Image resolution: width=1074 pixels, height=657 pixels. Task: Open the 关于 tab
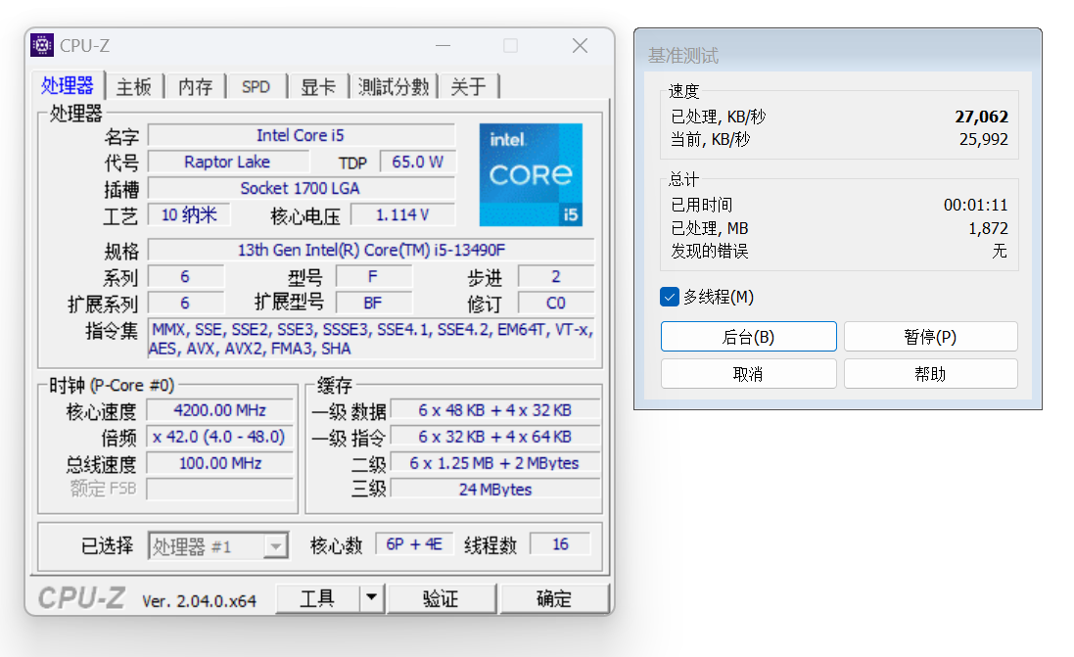(469, 87)
